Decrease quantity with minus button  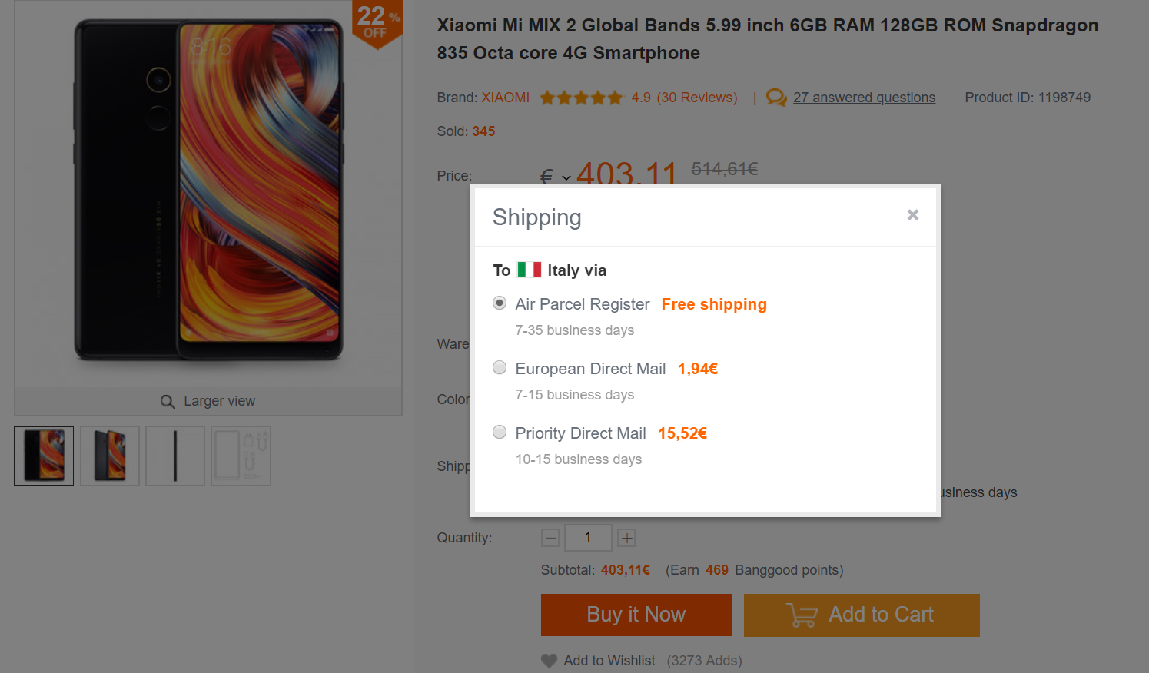550,538
